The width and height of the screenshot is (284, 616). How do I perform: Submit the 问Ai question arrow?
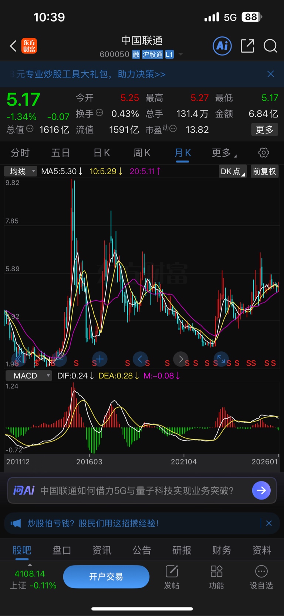261,490
